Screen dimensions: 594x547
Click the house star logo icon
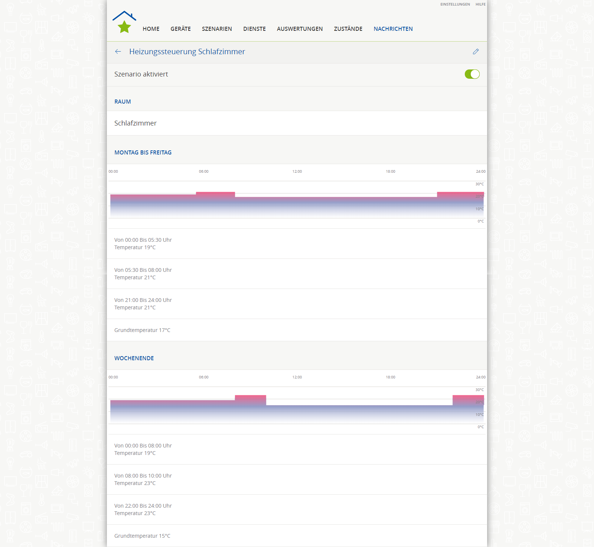(x=124, y=22)
